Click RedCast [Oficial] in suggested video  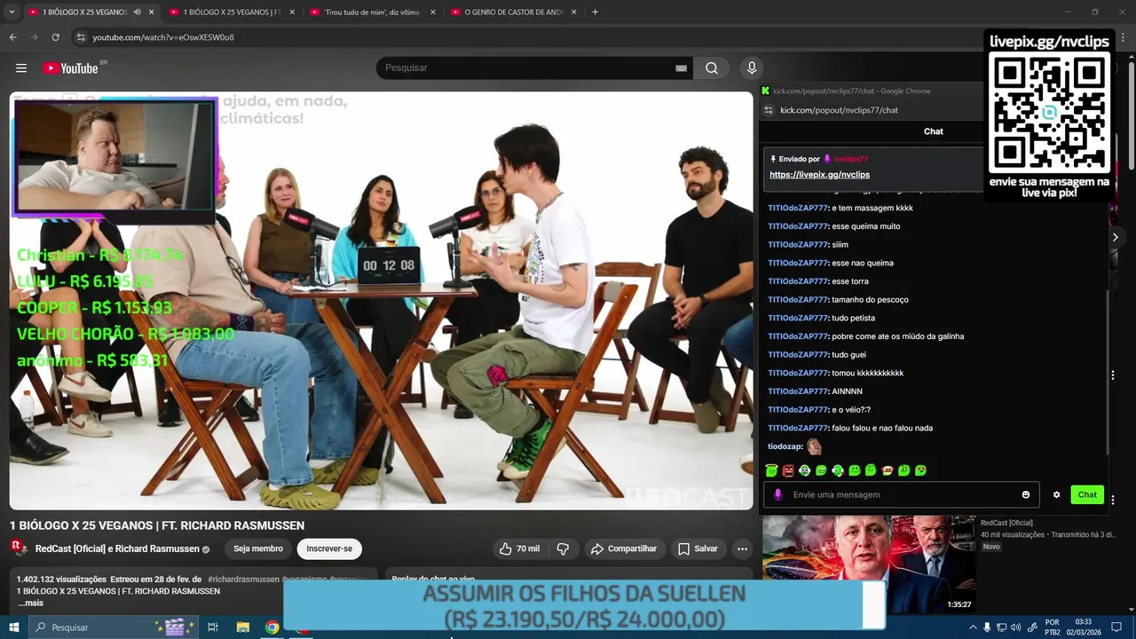coord(1006,523)
